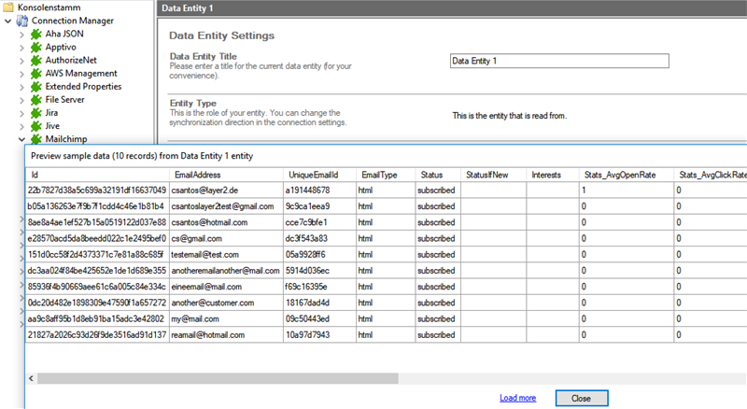Click the Extended Properties connection icon

tap(37, 86)
